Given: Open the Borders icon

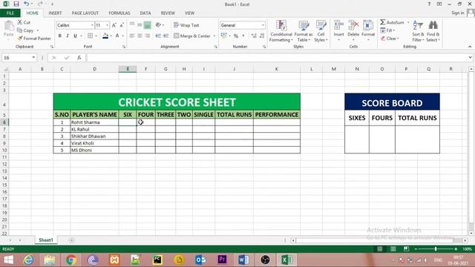Looking at the screenshot, I should tap(90, 36).
